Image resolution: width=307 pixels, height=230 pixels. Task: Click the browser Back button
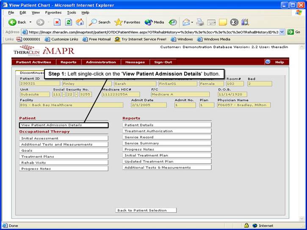pos(17,22)
